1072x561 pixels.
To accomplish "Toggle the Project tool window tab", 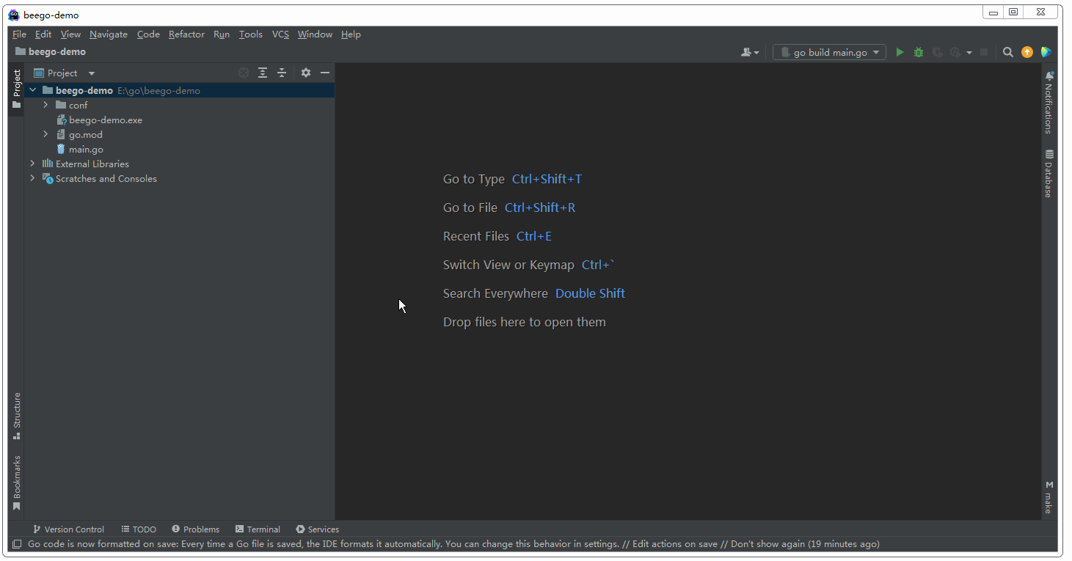I will [17, 89].
